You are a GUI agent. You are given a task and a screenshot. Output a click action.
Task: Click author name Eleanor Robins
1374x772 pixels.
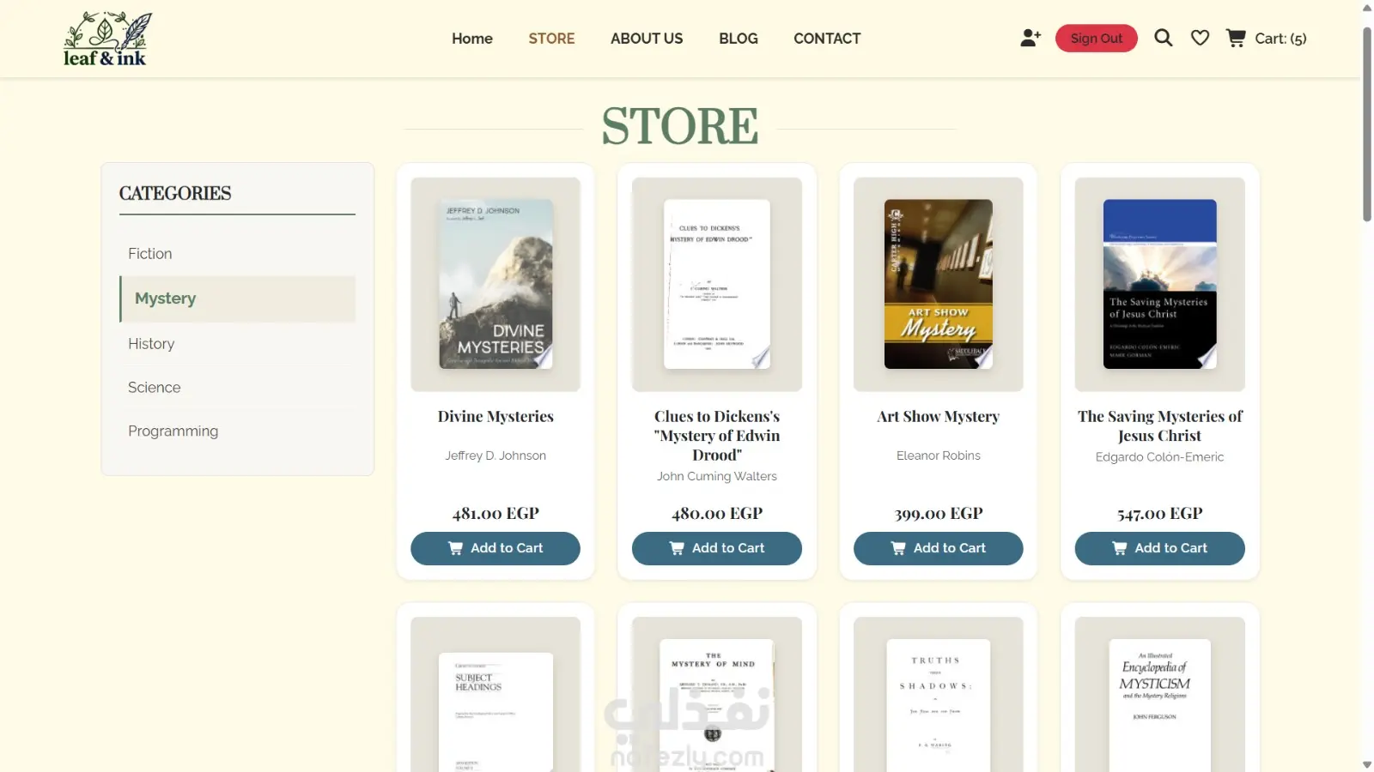939,455
